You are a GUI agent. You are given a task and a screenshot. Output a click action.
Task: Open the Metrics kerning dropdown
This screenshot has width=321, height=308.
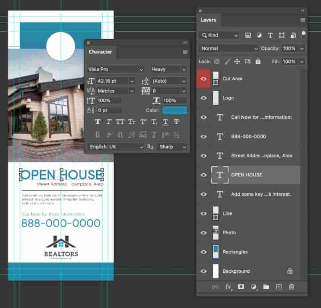(132, 91)
